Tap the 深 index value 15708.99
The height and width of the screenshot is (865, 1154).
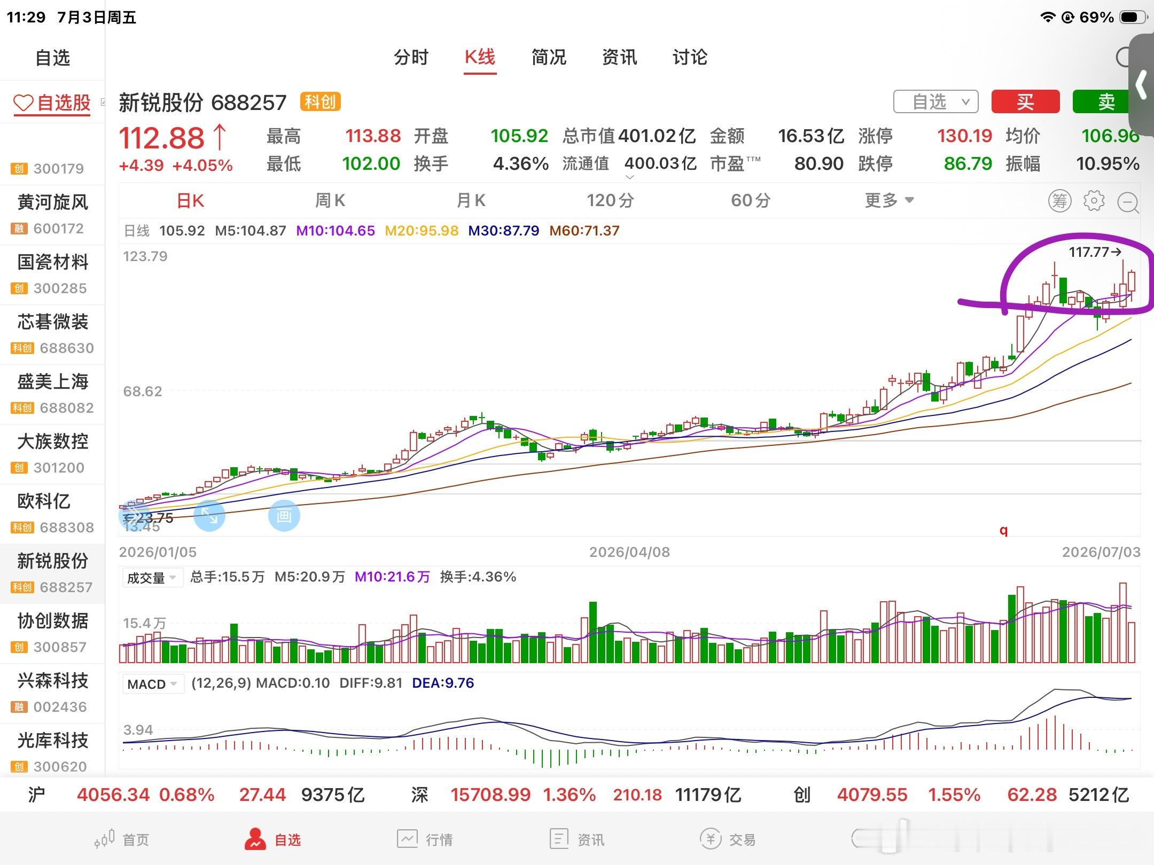point(490,795)
